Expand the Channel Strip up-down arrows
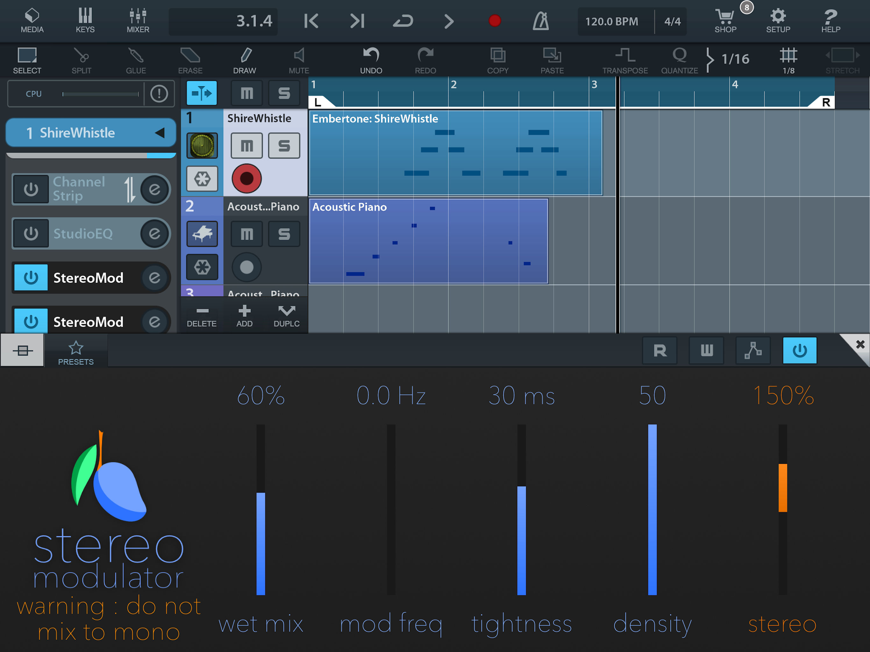Screen dimensions: 870x652 (x=129, y=189)
